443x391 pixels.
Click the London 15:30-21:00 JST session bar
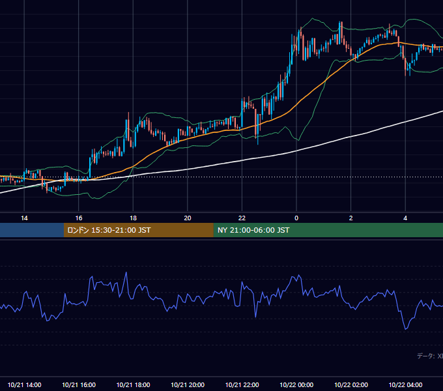138,230
